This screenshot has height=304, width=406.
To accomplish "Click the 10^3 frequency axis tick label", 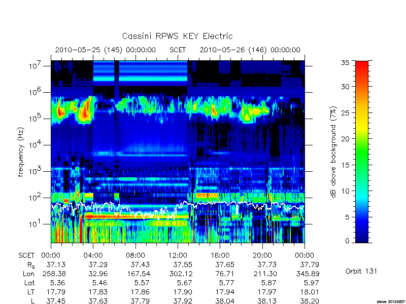I will click(36, 171).
